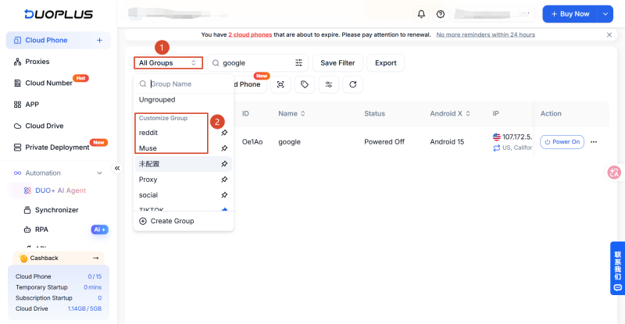625x324 pixels.
Task: Click the 107.172.5. IP address
Action: point(517,137)
